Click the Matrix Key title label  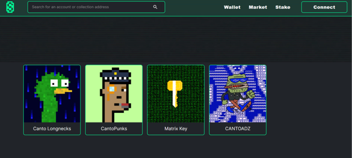coord(176,129)
